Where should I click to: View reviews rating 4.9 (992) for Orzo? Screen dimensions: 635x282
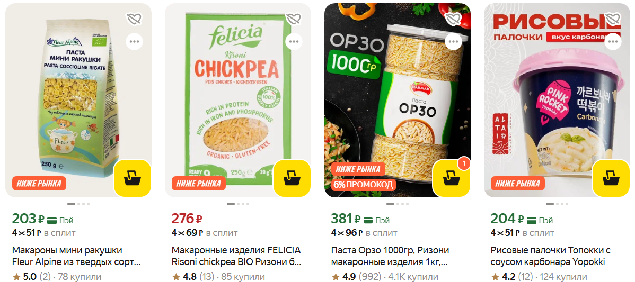point(356,277)
